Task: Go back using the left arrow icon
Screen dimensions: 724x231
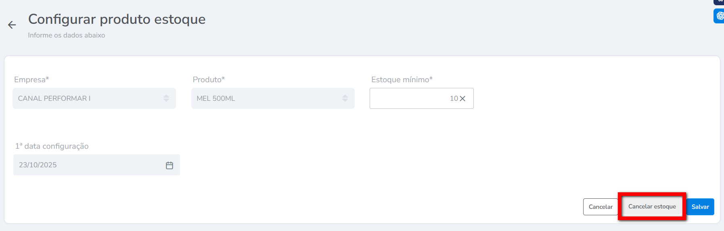Action: click(x=12, y=25)
